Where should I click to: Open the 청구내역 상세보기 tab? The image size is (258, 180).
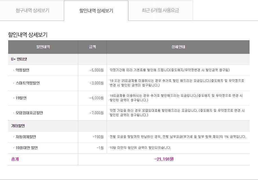pyautogui.click(x=32, y=11)
